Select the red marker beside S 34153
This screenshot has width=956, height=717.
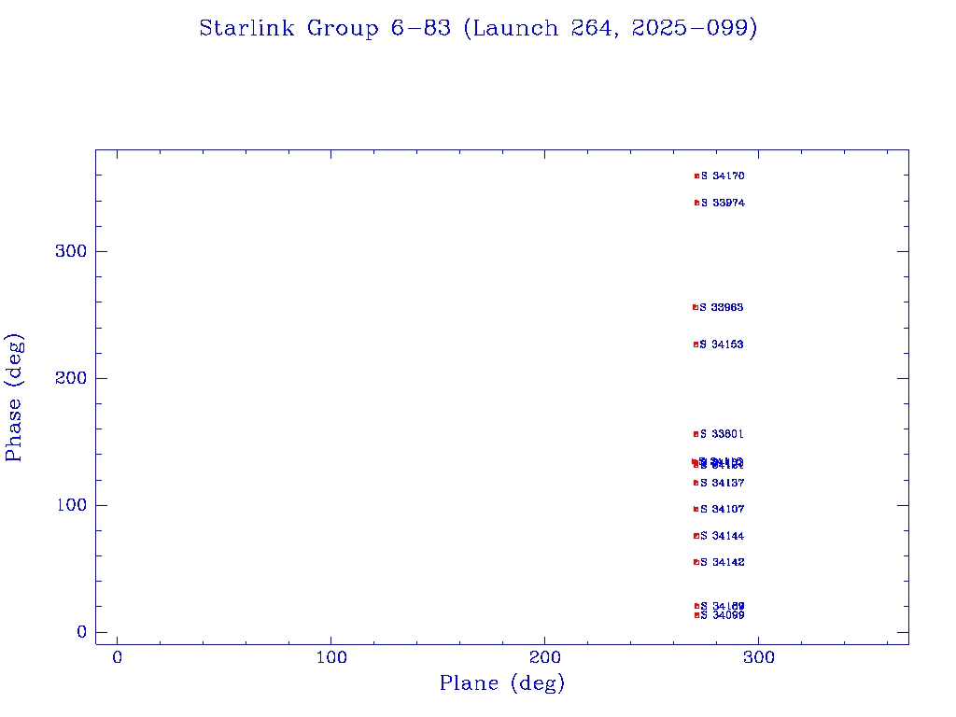[696, 344]
